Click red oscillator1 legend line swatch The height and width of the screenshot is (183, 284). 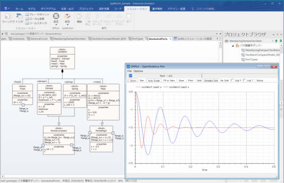[x=138, y=87]
